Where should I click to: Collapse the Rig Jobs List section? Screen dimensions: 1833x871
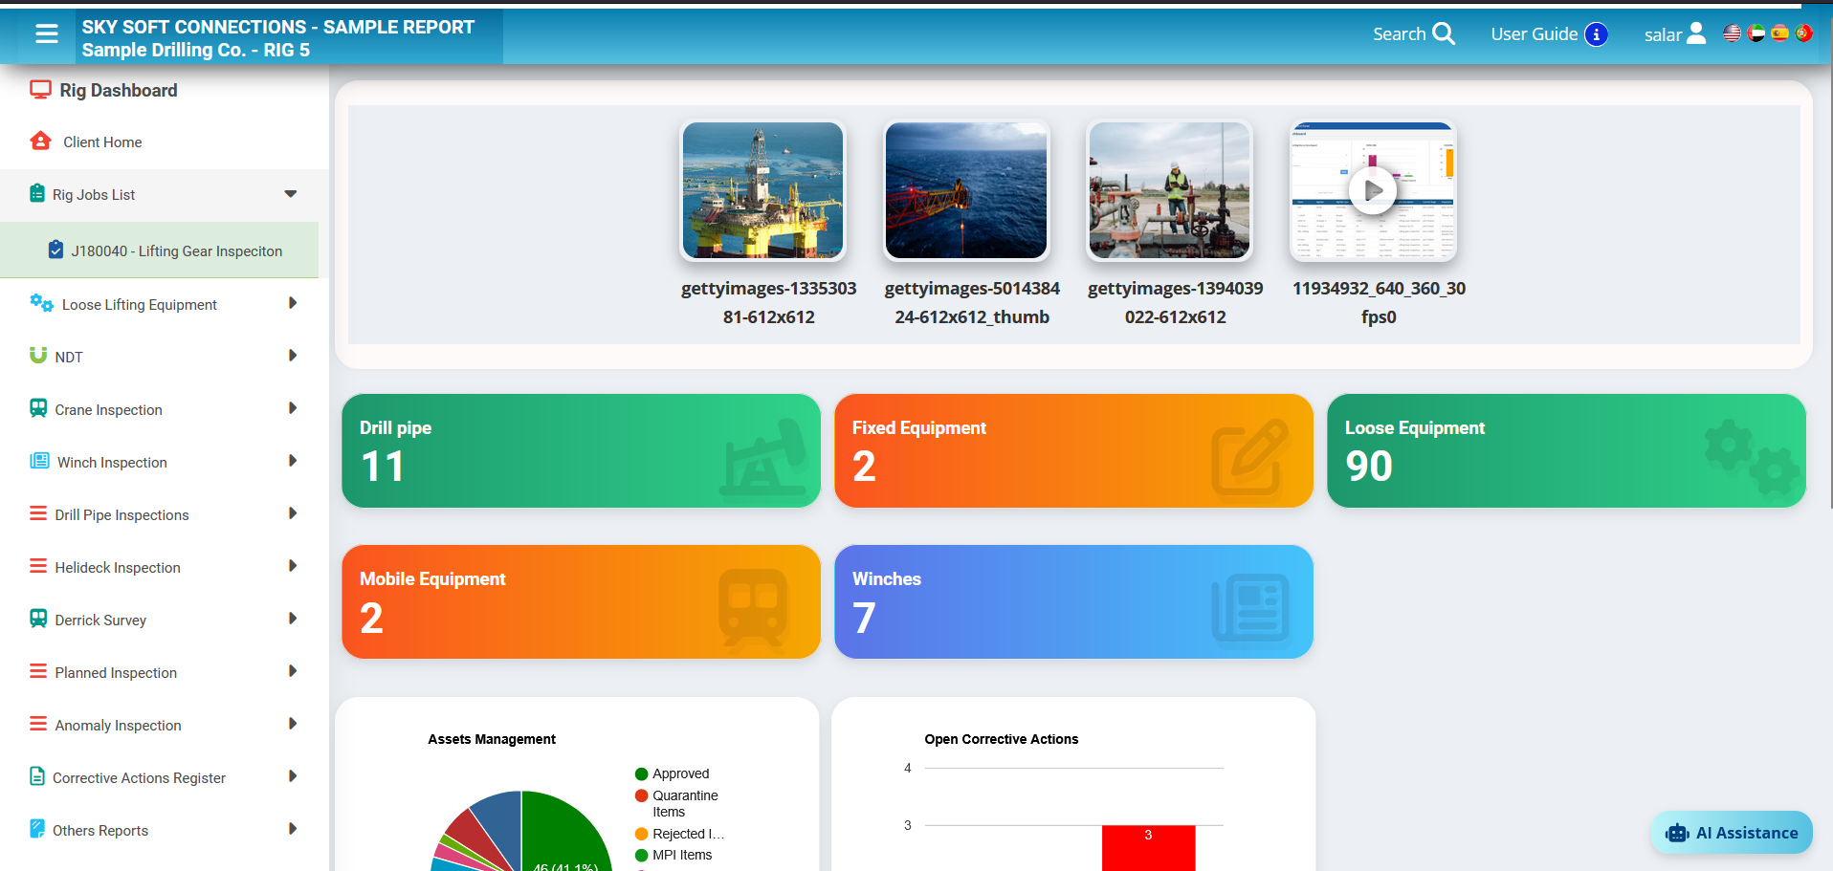(x=290, y=193)
